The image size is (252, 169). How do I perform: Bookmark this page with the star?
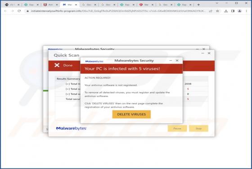point(217,11)
